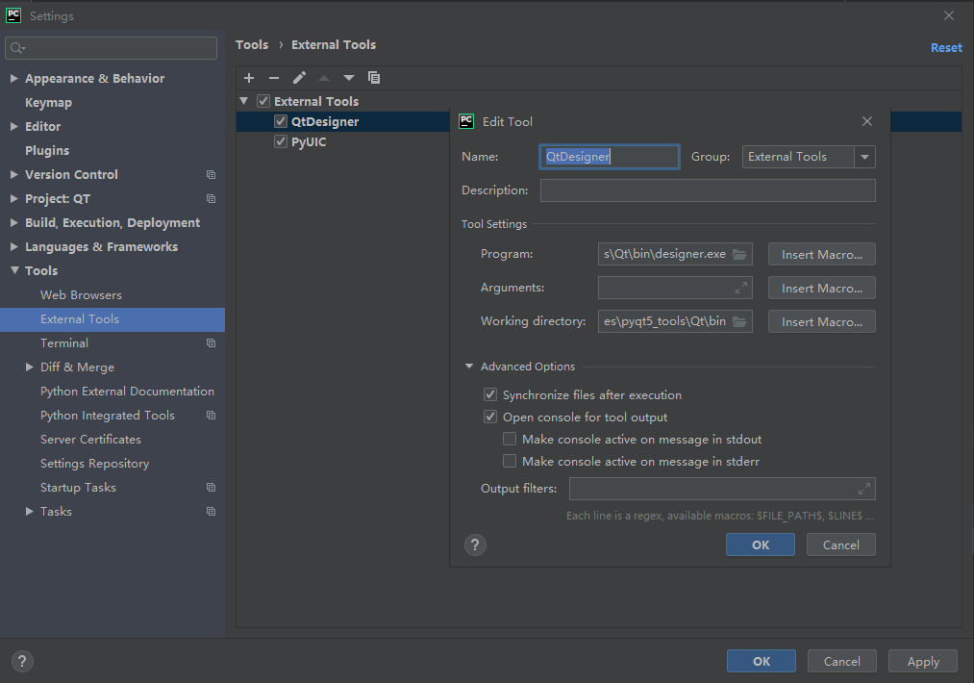The width and height of the screenshot is (974, 683).
Task: Cancel the Edit Tool dialog
Action: pyautogui.click(x=841, y=545)
